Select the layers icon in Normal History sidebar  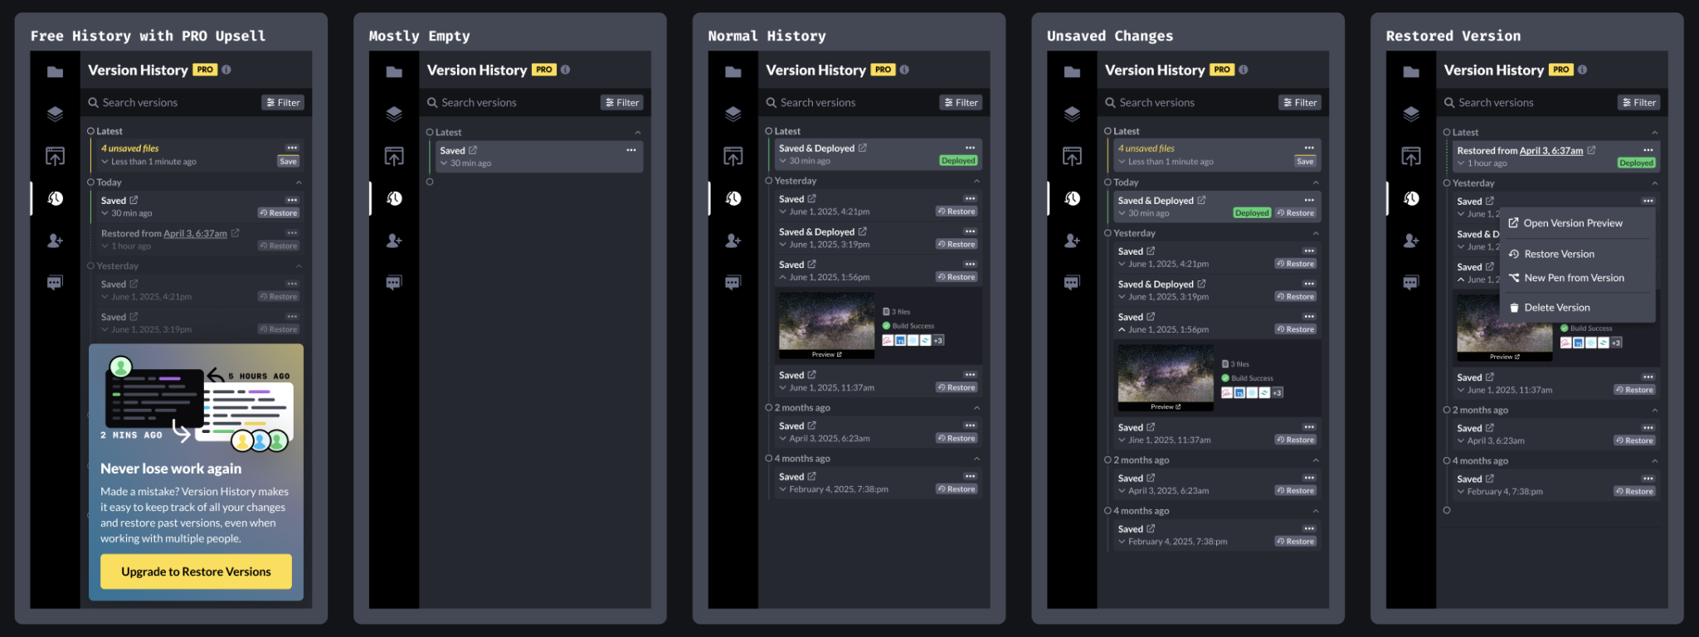(733, 114)
